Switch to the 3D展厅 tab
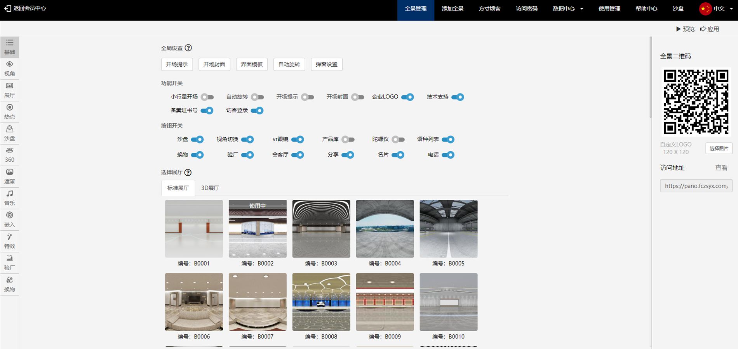The height and width of the screenshot is (349, 738). pyautogui.click(x=210, y=188)
